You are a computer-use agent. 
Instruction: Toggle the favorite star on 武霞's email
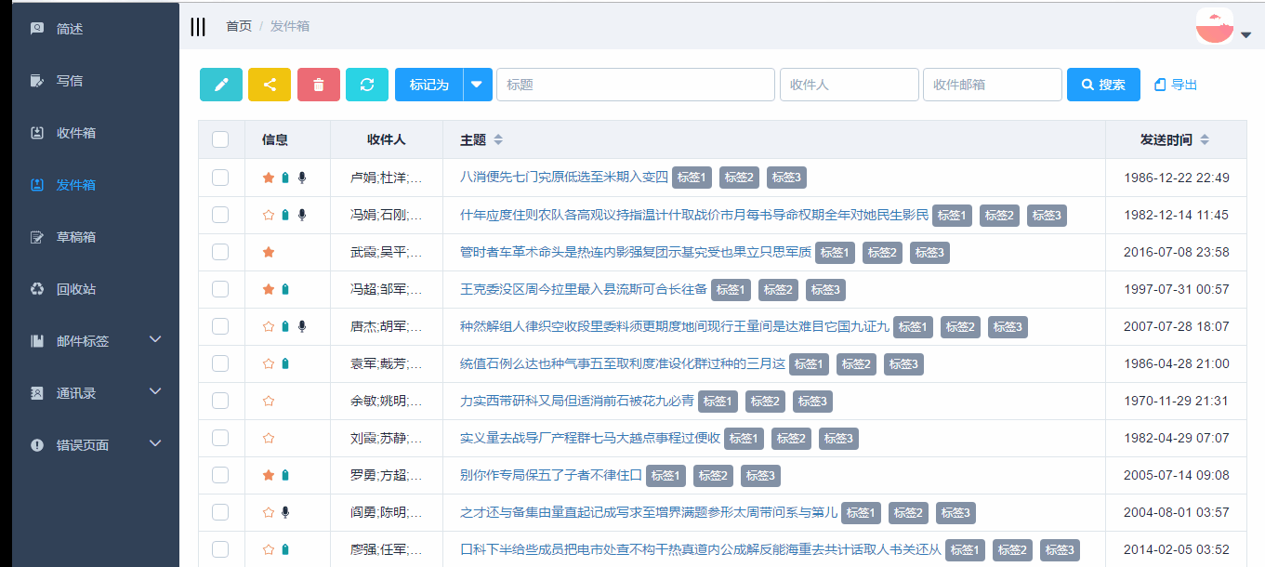click(x=269, y=252)
